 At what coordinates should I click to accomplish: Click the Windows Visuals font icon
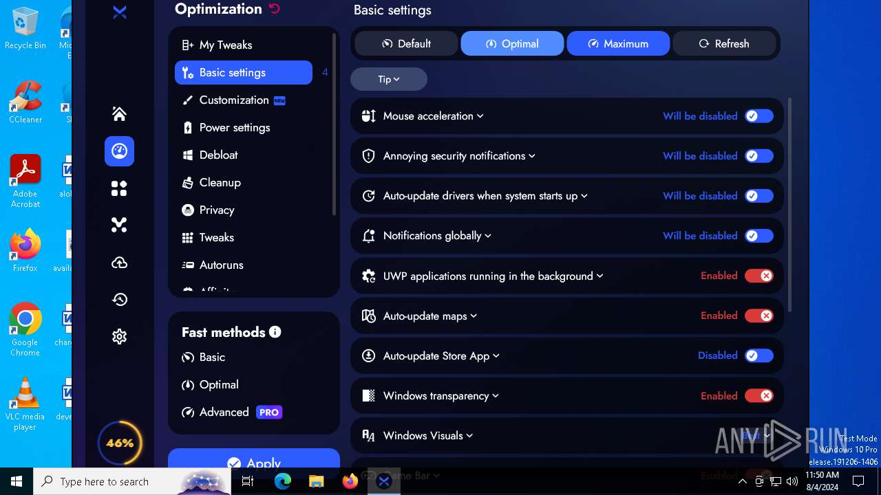click(369, 435)
